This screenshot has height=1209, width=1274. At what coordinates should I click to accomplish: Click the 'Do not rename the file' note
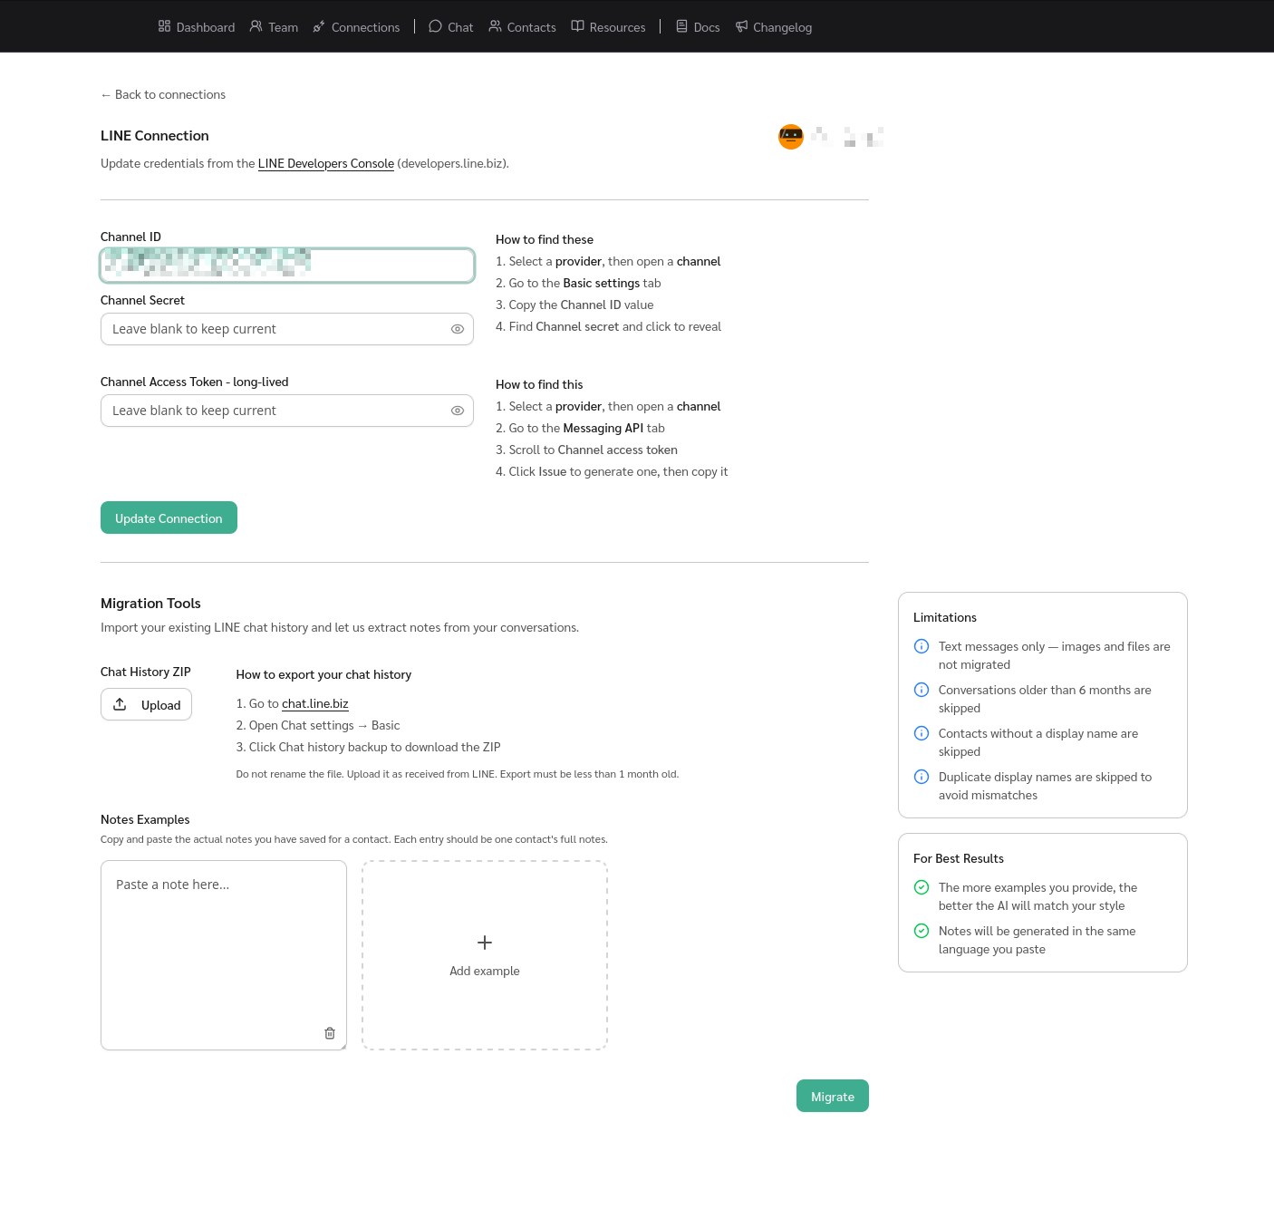(x=458, y=774)
